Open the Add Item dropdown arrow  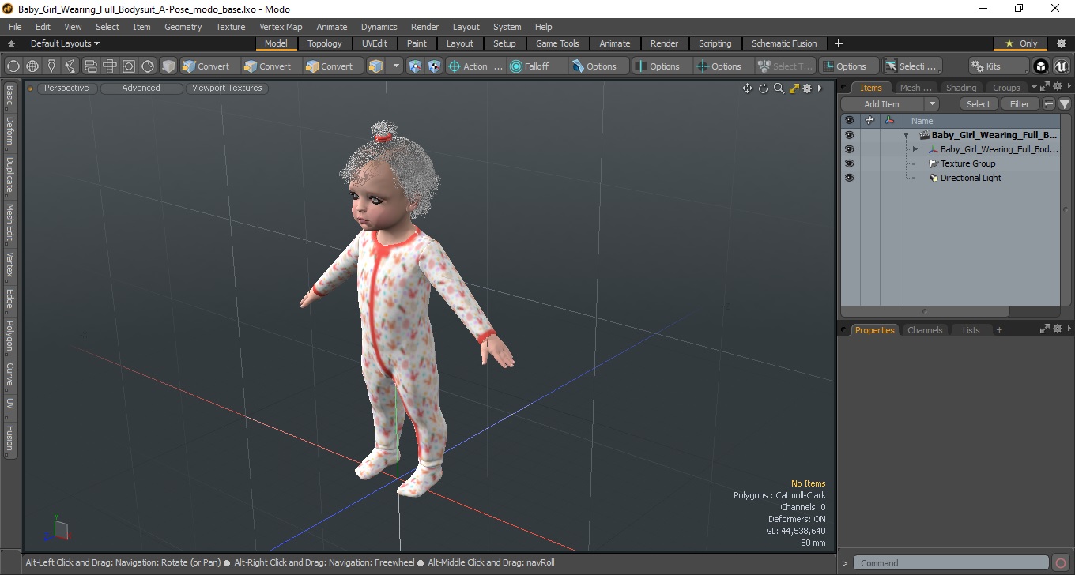click(932, 104)
